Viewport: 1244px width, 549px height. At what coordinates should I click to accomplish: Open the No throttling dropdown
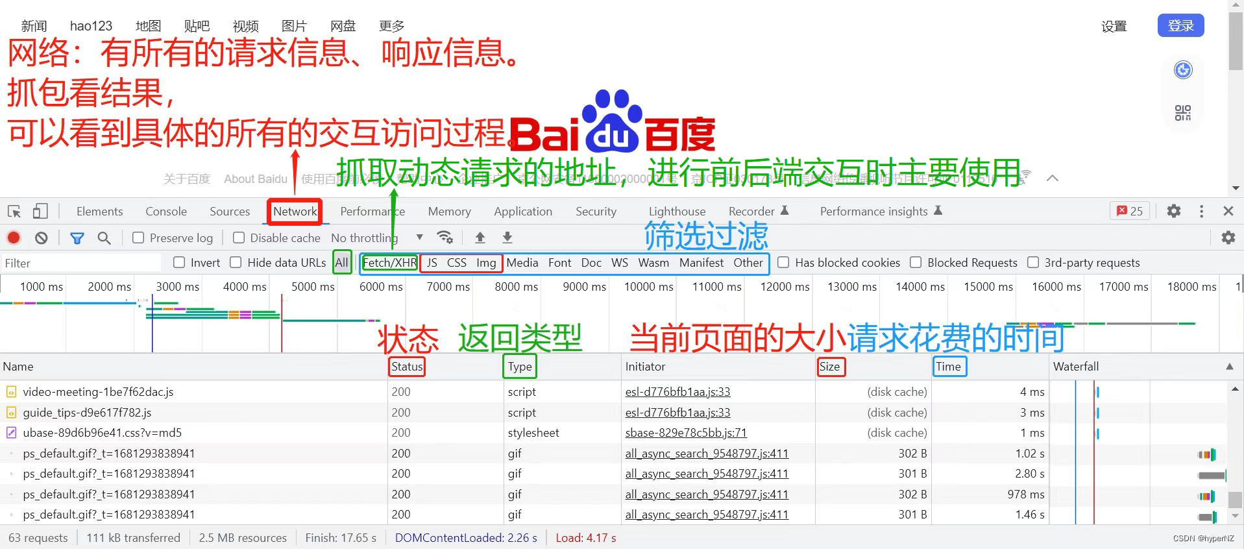click(x=377, y=238)
